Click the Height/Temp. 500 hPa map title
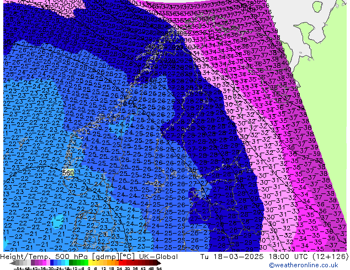Image resolution: width=350 pixels, height=270 pixels. click(x=45, y=257)
